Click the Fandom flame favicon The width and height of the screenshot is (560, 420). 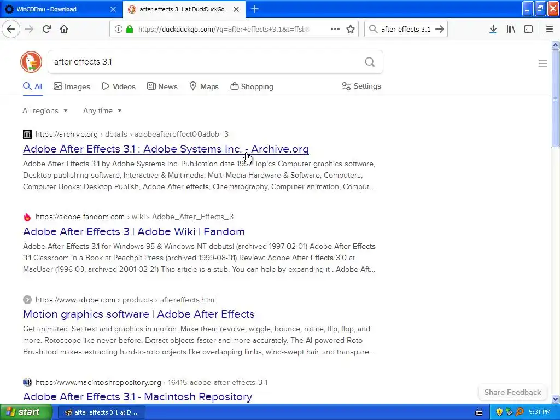click(27, 217)
